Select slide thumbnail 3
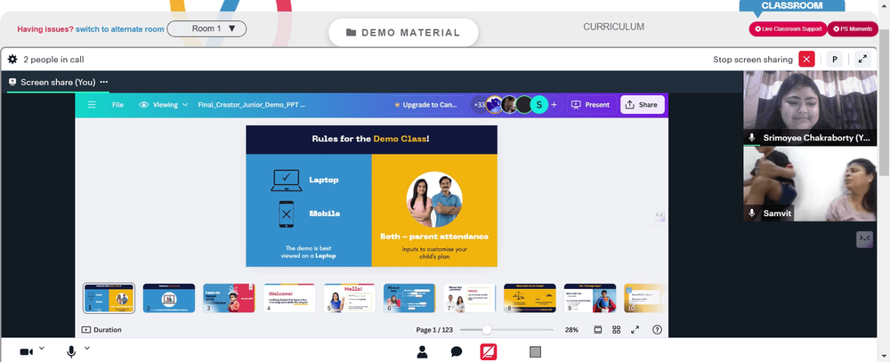 coord(230,298)
